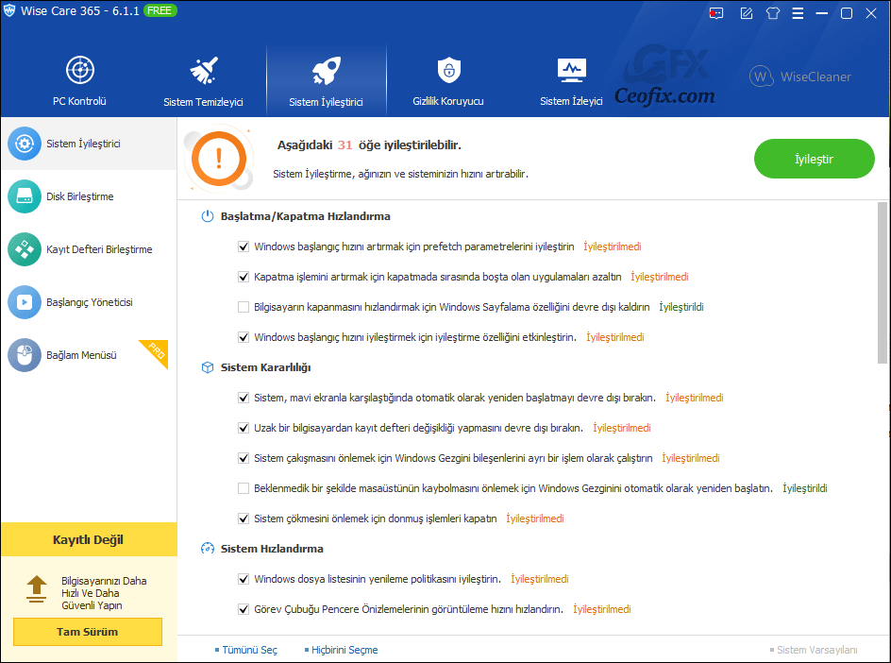Uncheck prefetch parametrelerini iyileştirin option

click(244, 246)
